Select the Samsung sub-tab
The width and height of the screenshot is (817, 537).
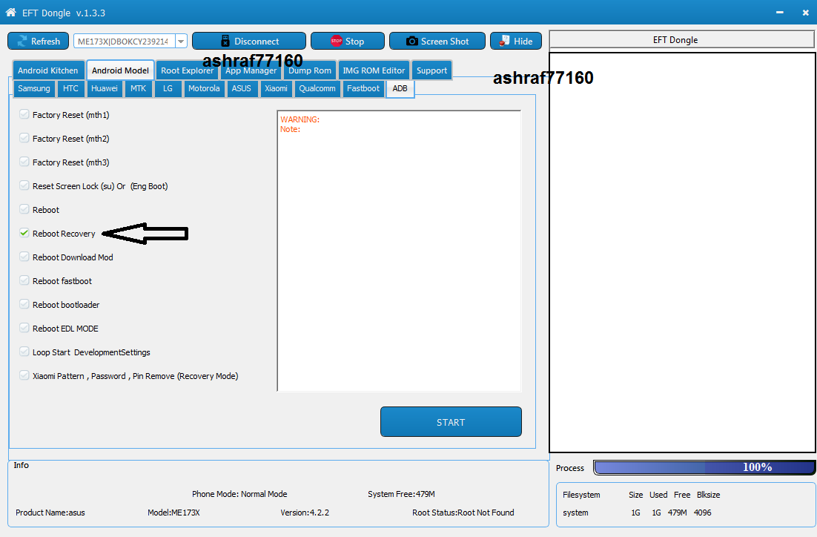pyautogui.click(x=34, y=88)
